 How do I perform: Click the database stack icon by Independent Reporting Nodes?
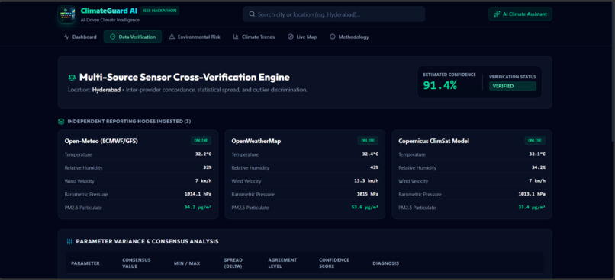pos(61,122)
